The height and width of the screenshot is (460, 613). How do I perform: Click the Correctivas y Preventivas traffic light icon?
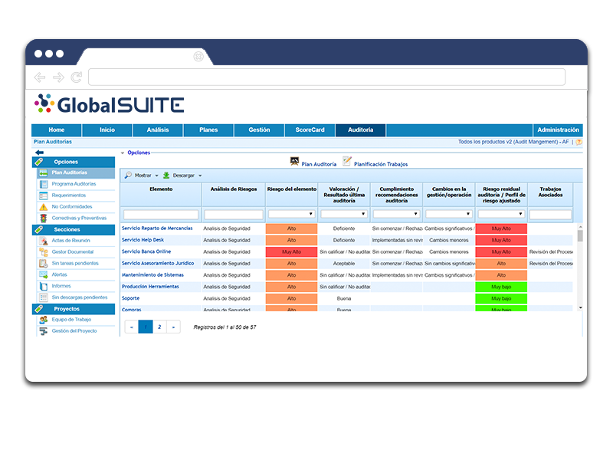coord(44,218)
